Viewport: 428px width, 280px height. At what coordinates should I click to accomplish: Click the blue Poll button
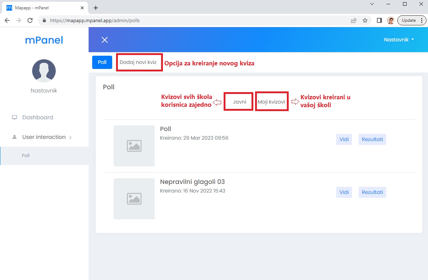tap(102, 62)
